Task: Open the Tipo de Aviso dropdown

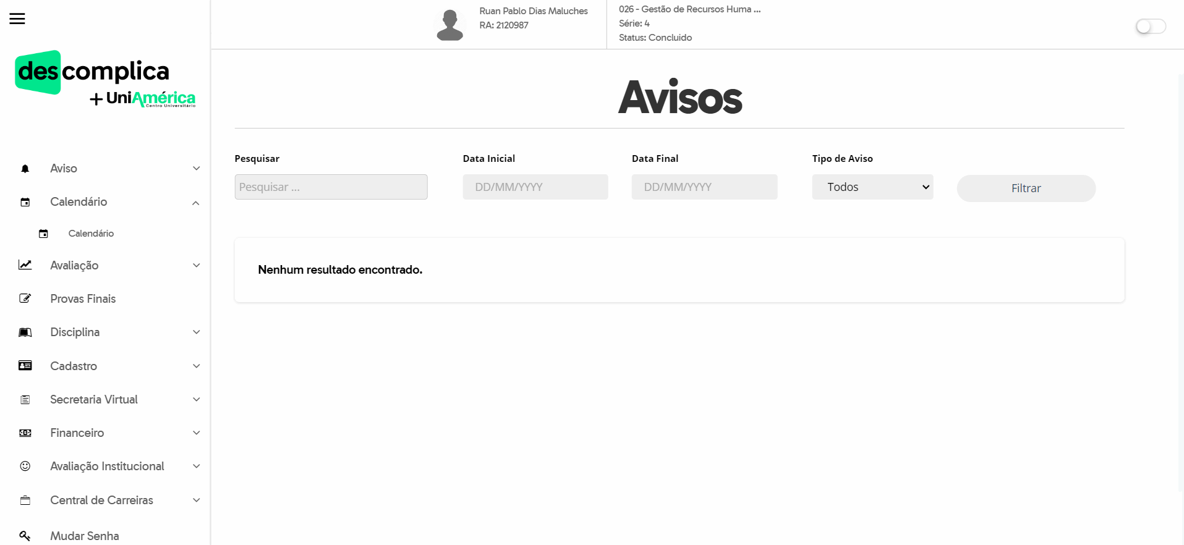Action: pyautogui.click(x=872, y=187)
